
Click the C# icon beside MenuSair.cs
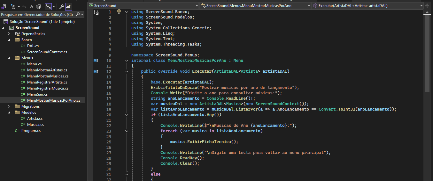[23, 94]
